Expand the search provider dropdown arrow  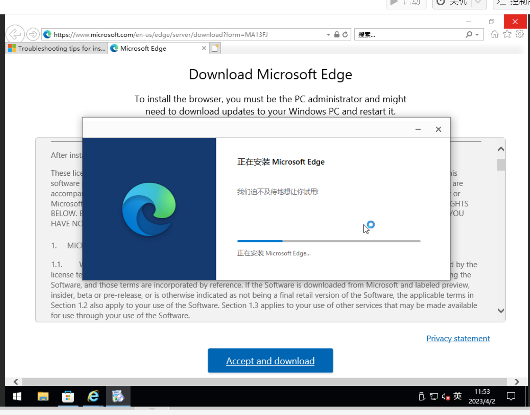click(x=477, y=34)
